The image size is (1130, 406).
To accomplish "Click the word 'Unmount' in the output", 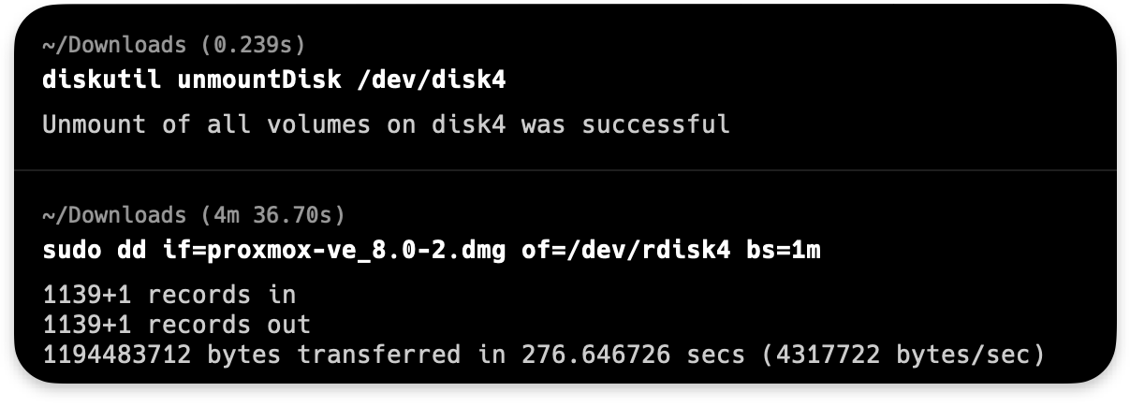I will pyautogui.click(x=94, y=124).
